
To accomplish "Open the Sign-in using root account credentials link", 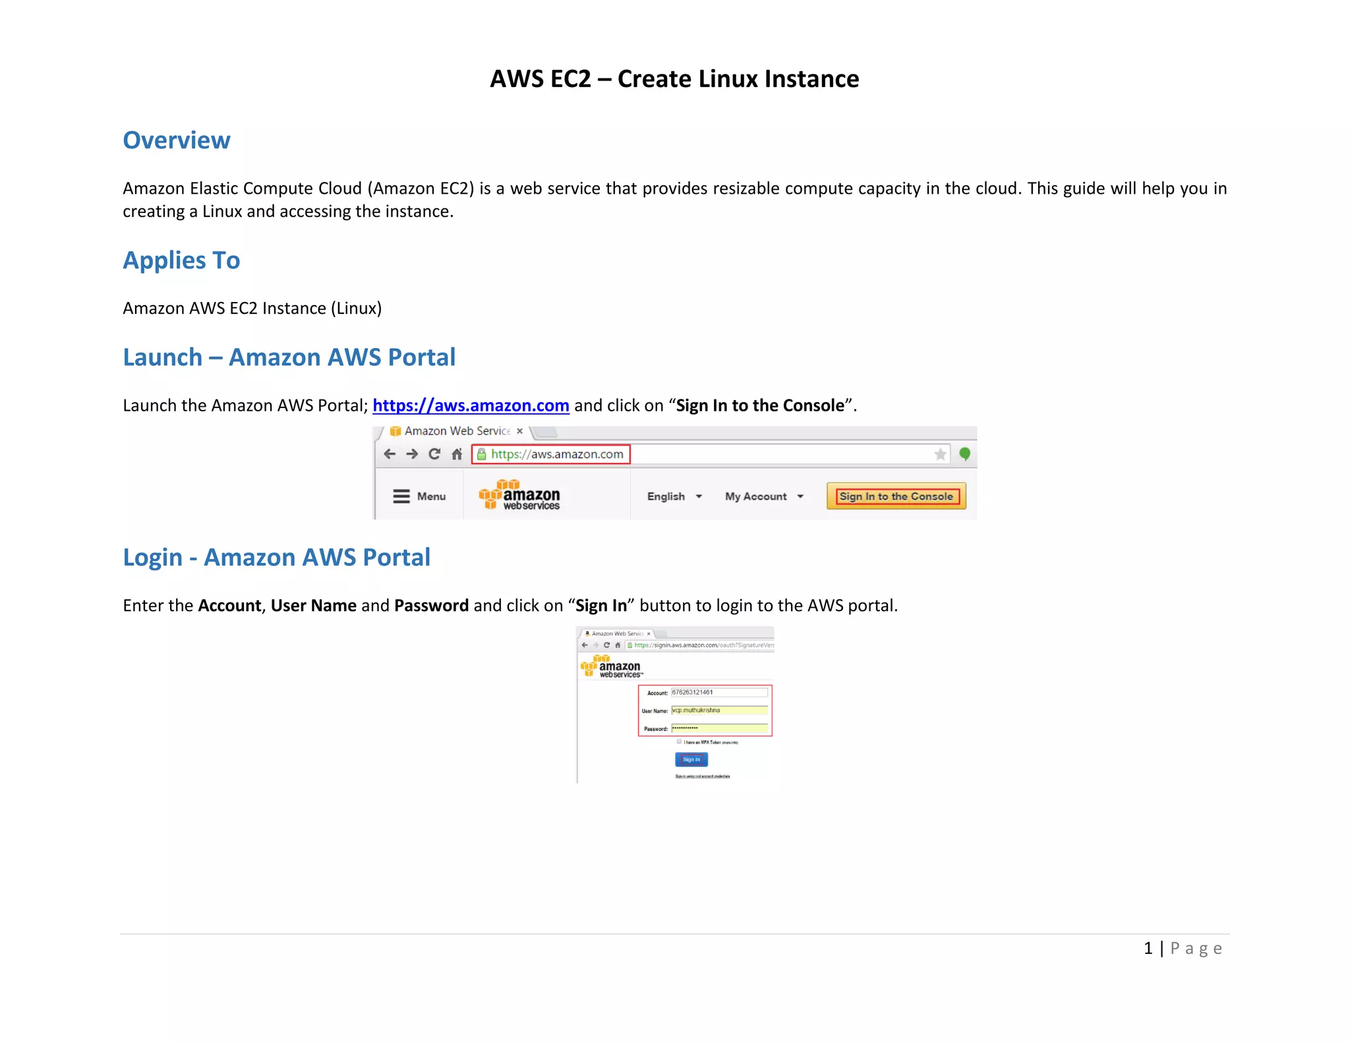I will (x=703, y=777).
